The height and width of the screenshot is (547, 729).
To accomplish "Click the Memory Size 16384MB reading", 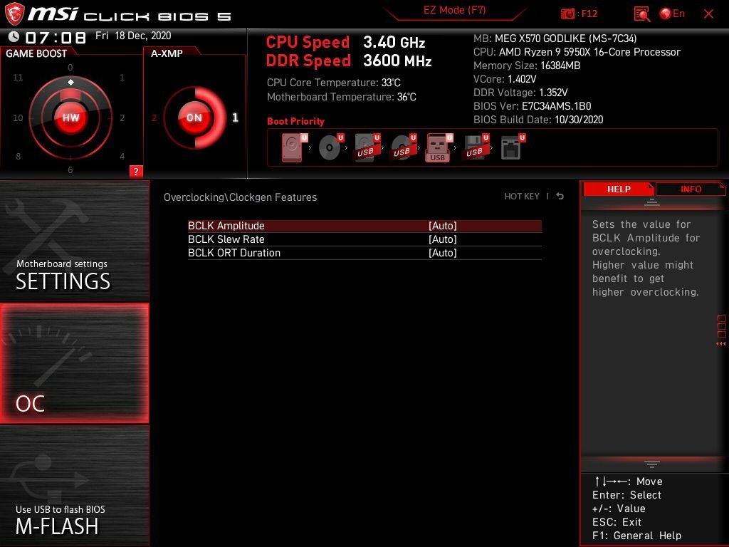I will 527,66.
